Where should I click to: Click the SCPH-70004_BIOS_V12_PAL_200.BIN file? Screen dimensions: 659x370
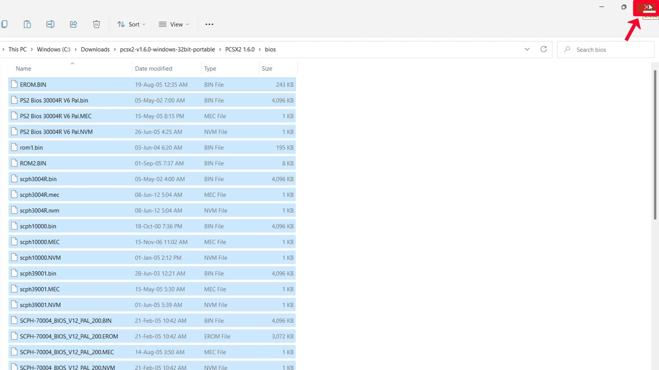click(66, 320)
